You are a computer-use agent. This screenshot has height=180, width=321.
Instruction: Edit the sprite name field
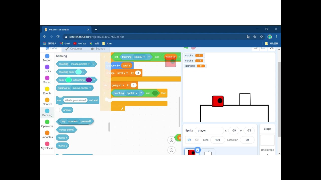pyautogui.click(x=209, y=130)
